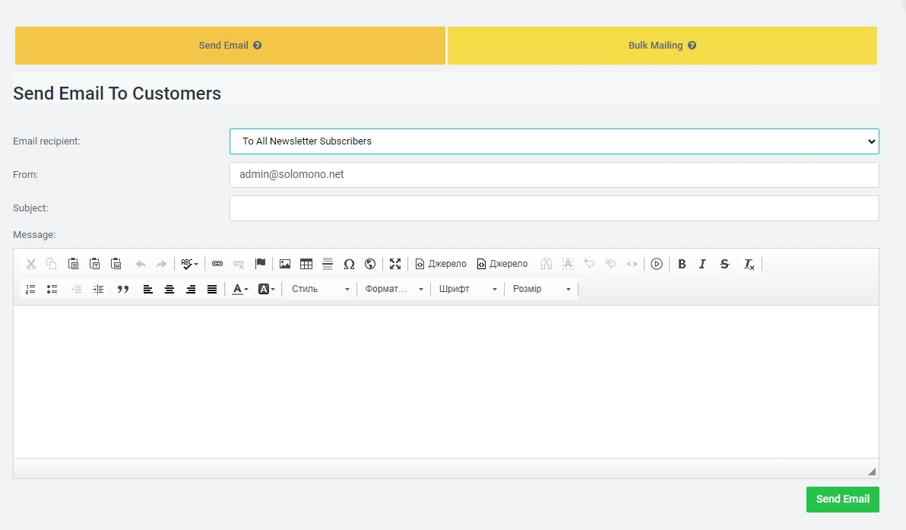
Task: Open the Email recipient dropdown
Action: [x=553, y=141]
